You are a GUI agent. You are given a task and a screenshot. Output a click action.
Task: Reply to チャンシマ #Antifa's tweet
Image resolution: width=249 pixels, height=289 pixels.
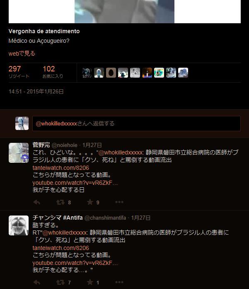click(x=37, y=282)
